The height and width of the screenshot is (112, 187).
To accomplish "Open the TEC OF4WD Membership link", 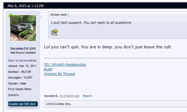I will 65,65.
